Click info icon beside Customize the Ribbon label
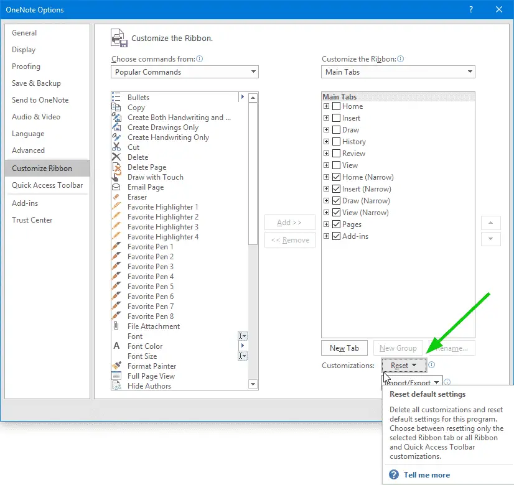Image resolution: width=514 pixels, height=485 pixels. pos(401,59)
